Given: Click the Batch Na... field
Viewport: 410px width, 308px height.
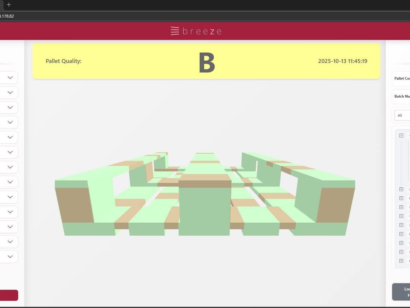Looking at the screenshot, I should tap(401, 96).
